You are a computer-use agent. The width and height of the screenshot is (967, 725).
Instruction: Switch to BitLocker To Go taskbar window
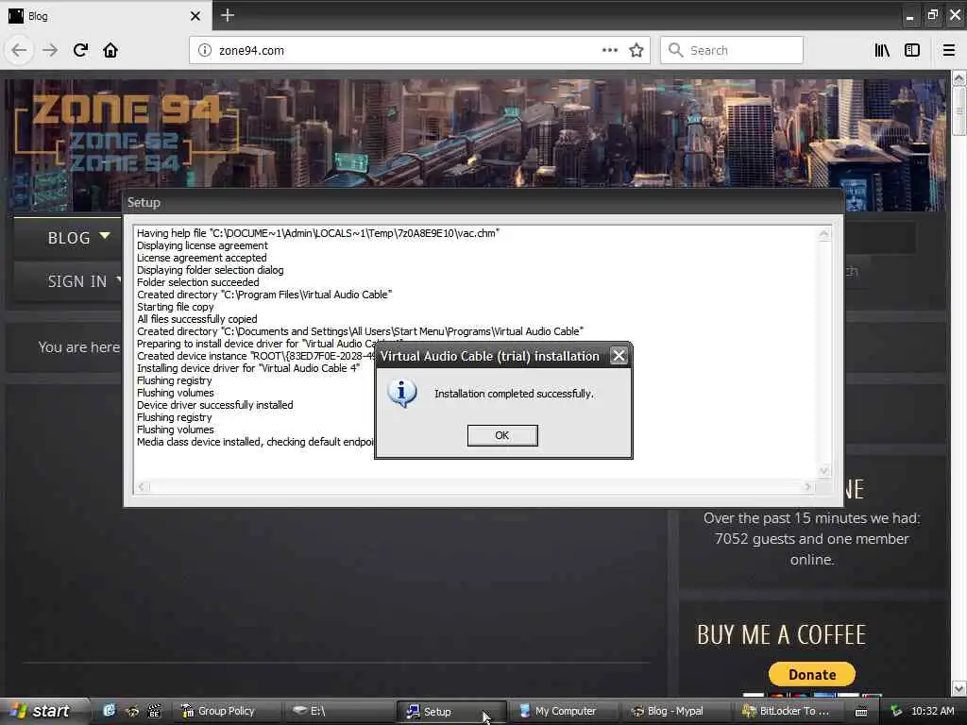tap(787, 711)
